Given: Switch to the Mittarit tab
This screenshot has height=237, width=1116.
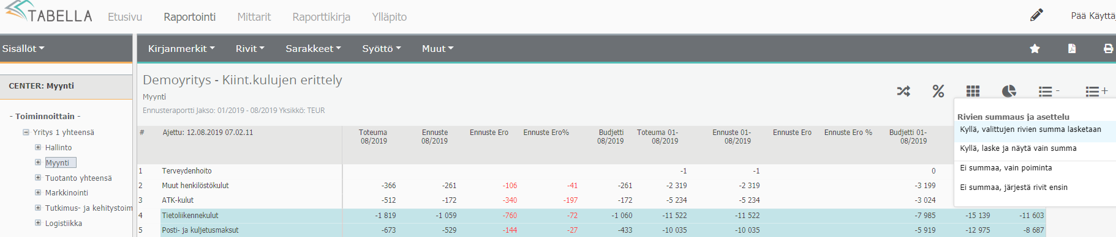Looking at the screenshot, I should (x=254, y=16).
